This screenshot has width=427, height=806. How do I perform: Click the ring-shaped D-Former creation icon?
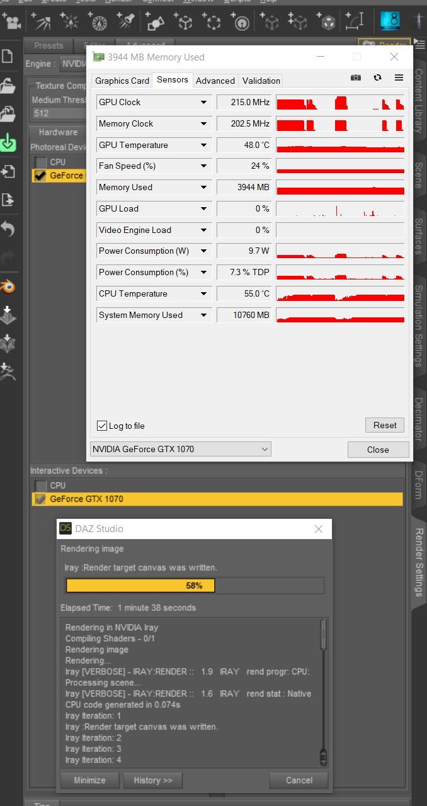(x=242, y=23)
